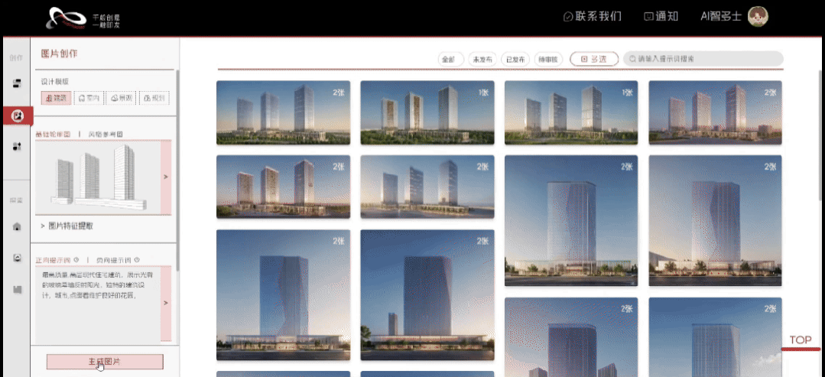825x377 pixels.
Task: Click the bottom map-like sidebar icon
Action: point(16,289)
